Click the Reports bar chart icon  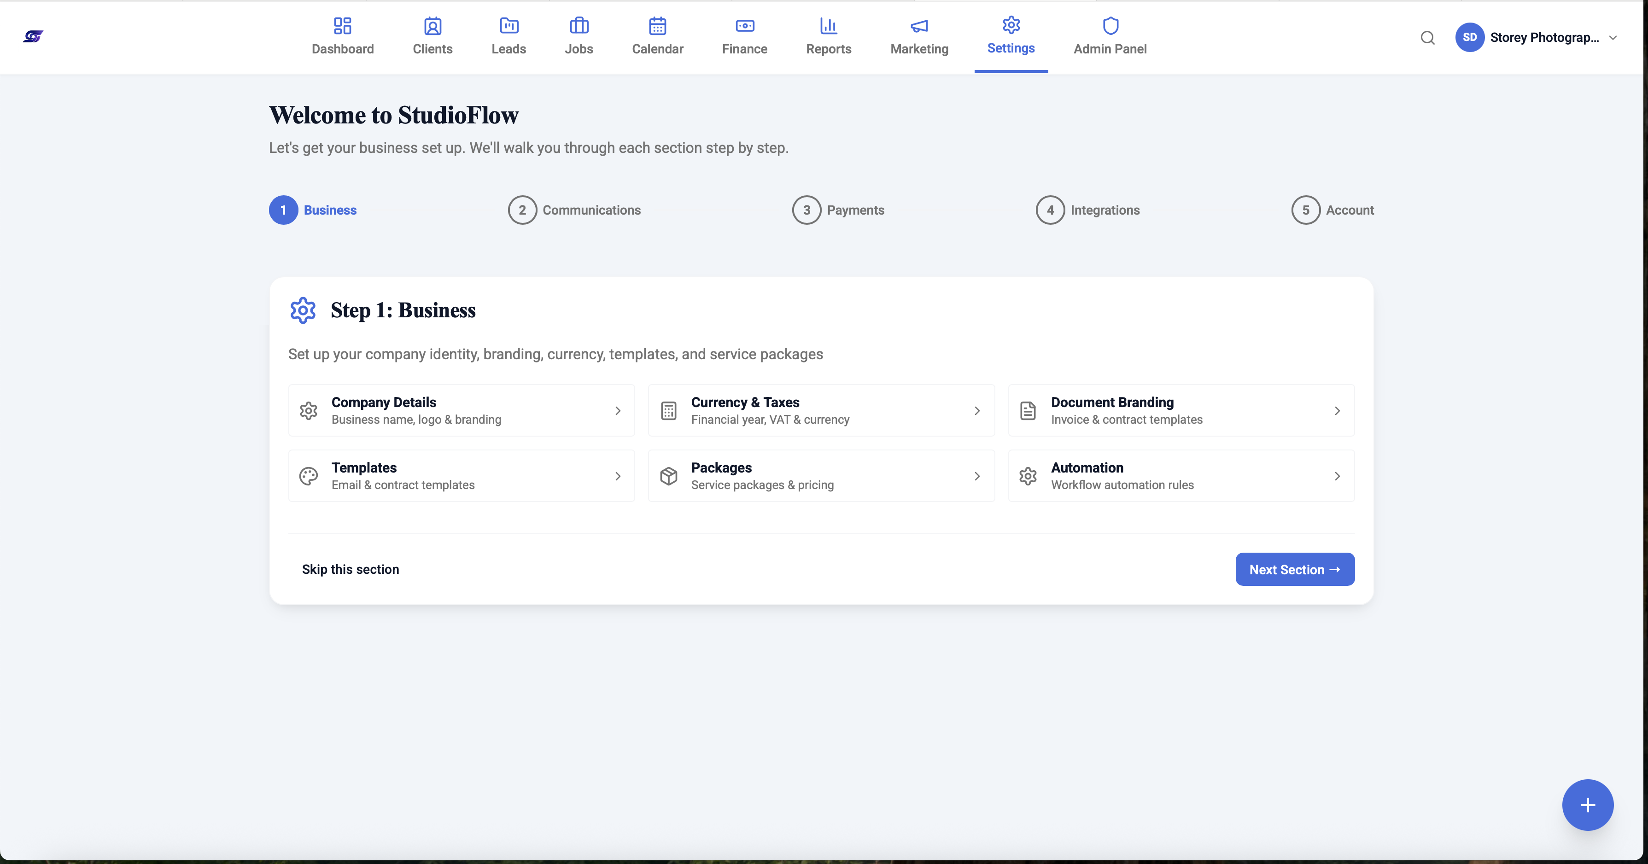829,26
